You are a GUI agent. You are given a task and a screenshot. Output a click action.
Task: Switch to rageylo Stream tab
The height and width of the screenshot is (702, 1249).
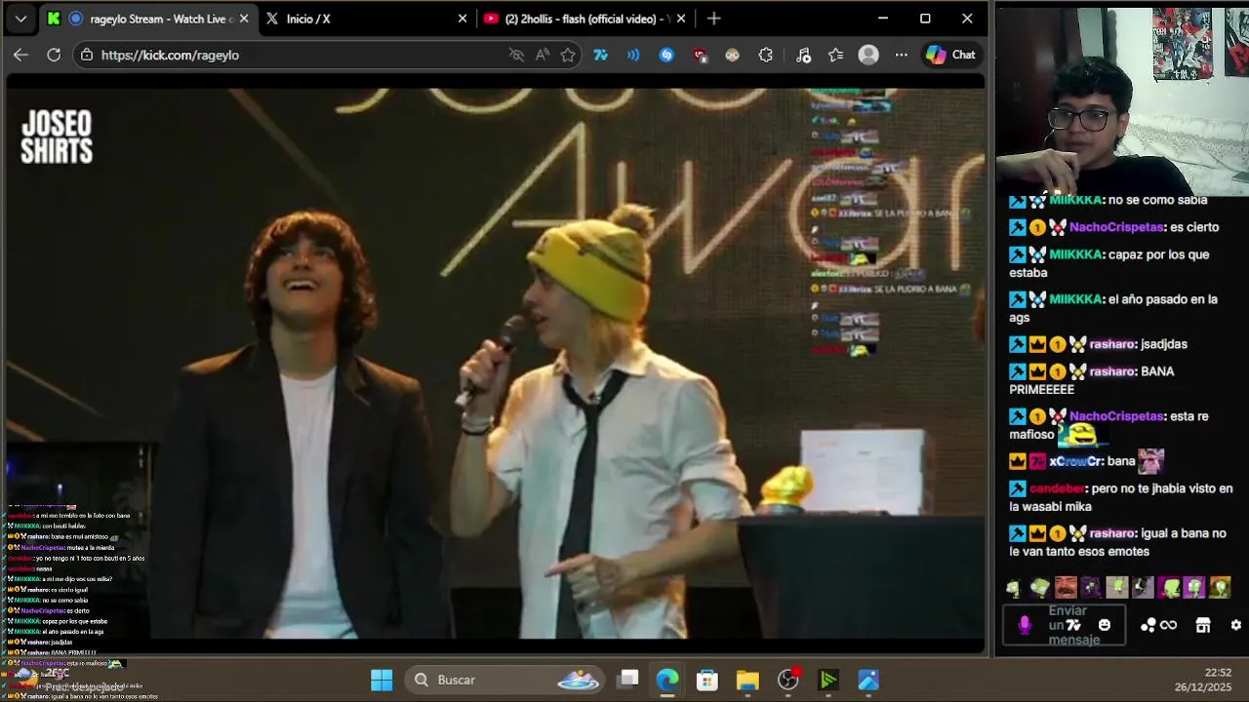(149, 19)
